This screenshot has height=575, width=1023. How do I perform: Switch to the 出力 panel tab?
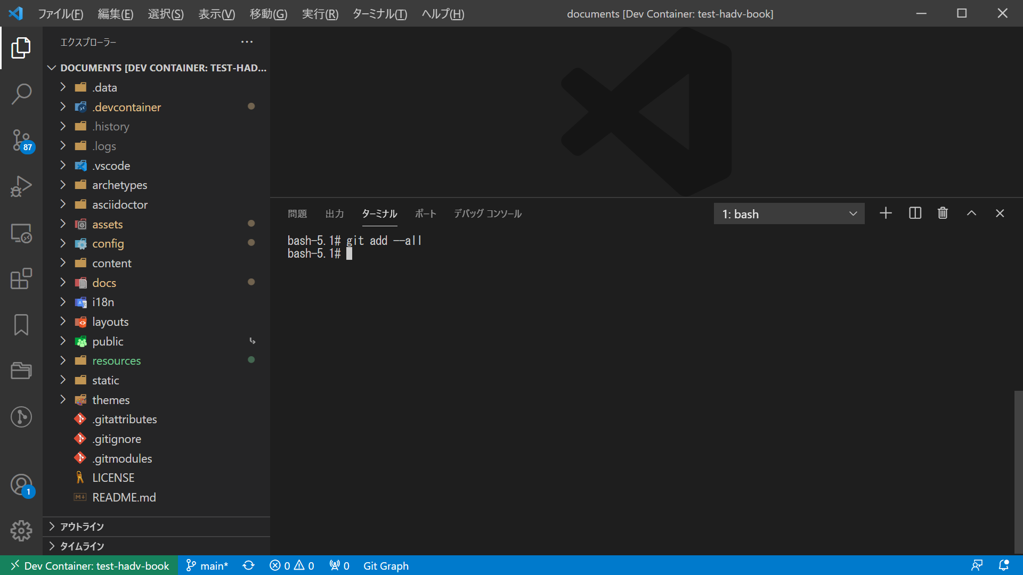click(335, 213)
